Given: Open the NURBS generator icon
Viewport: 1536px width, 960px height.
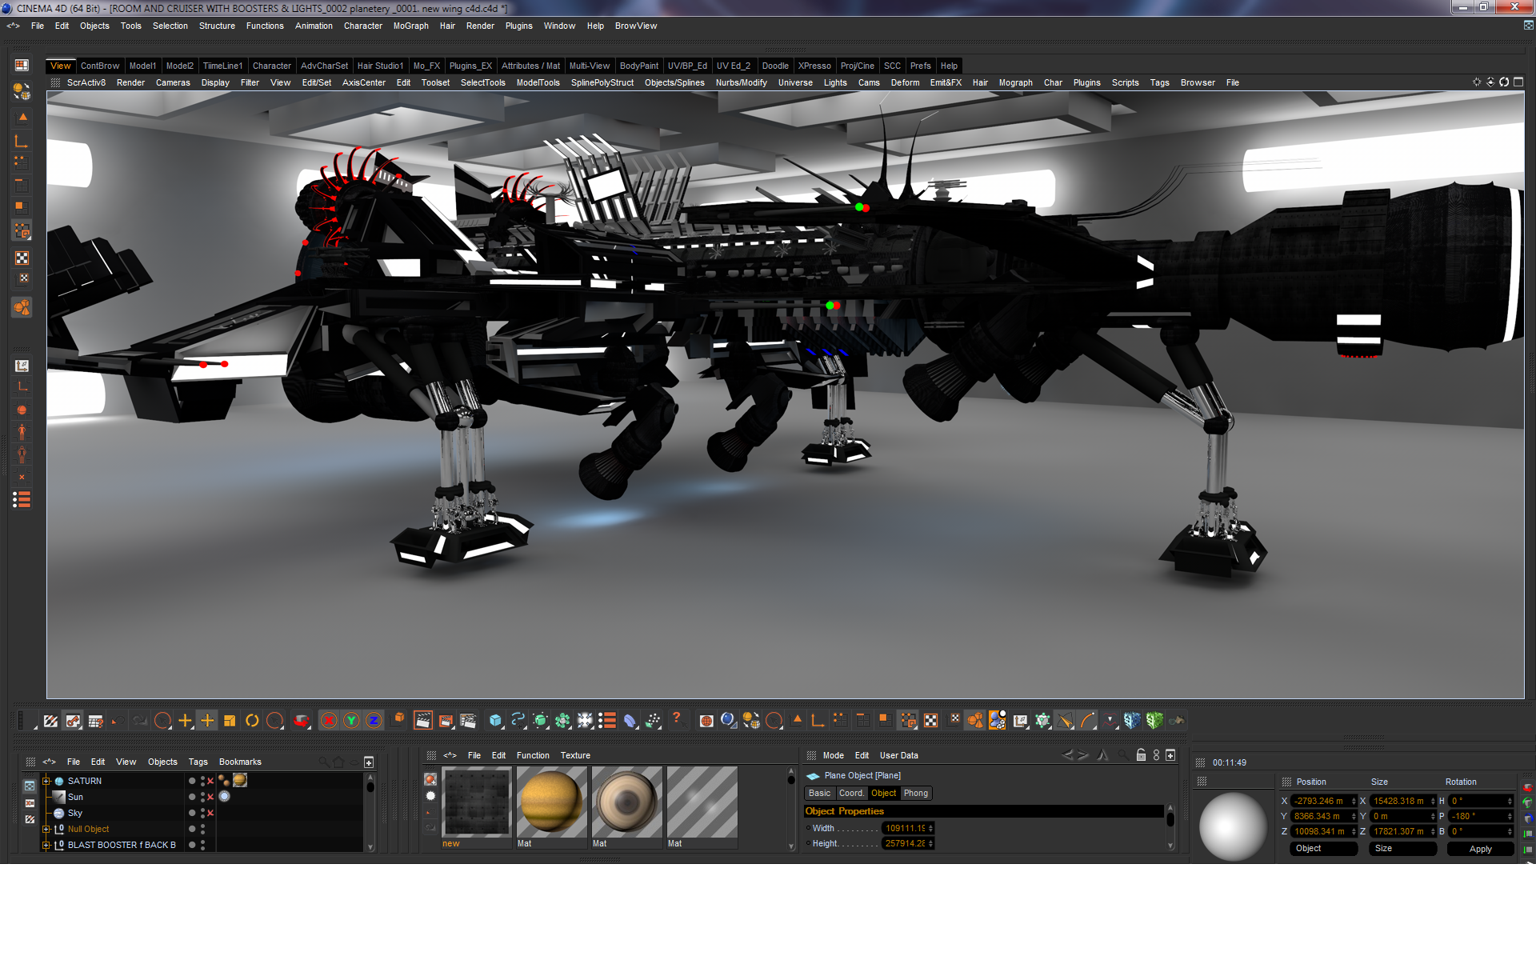Looking at the screenshot, I should [x=540, y=720].
